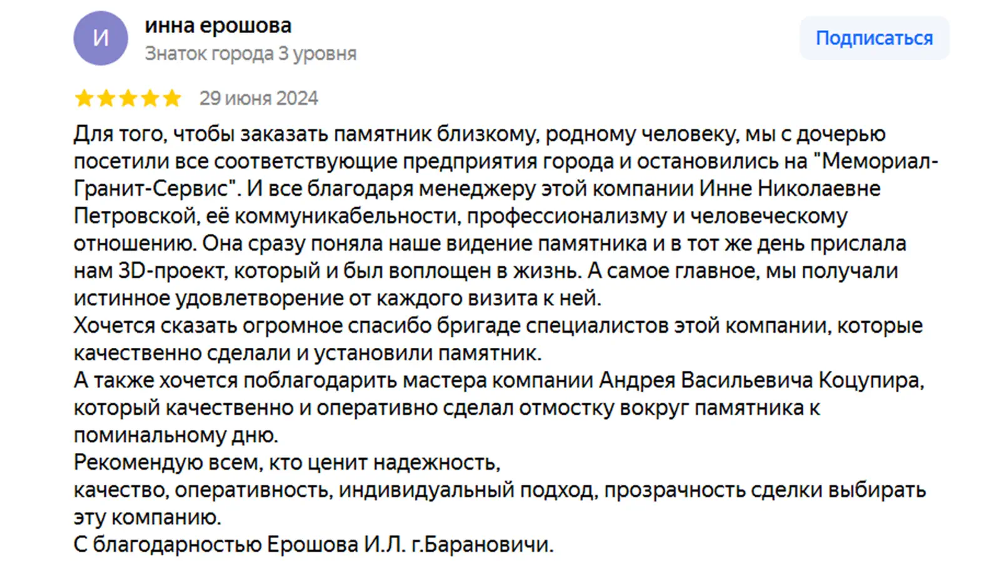
Task: Open the profile of инна ерошова
Action: pos(218,26)
